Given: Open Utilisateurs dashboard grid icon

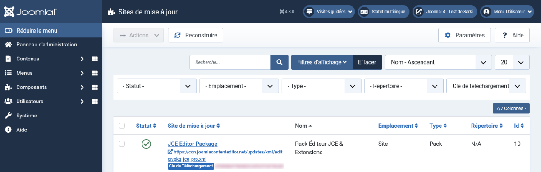Looking at the screenshot, I should [x=95, y=102].
